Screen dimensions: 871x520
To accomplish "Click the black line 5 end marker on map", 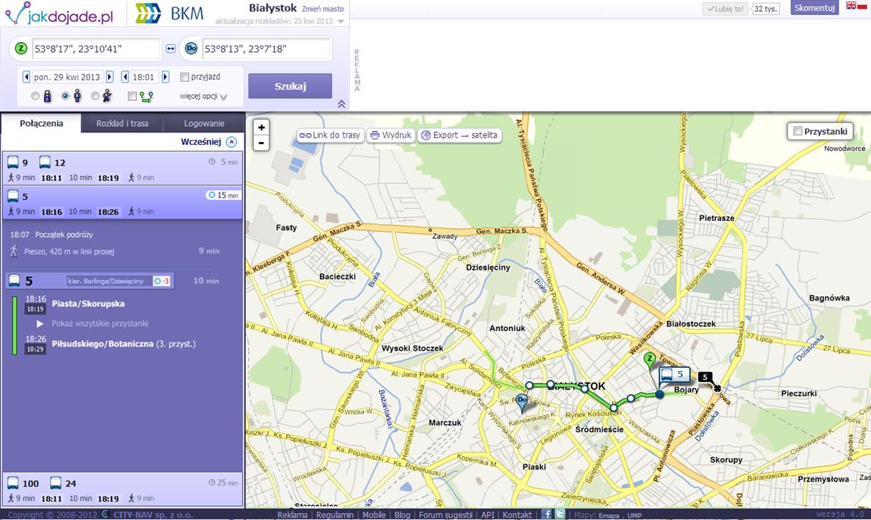I will 705,377.
